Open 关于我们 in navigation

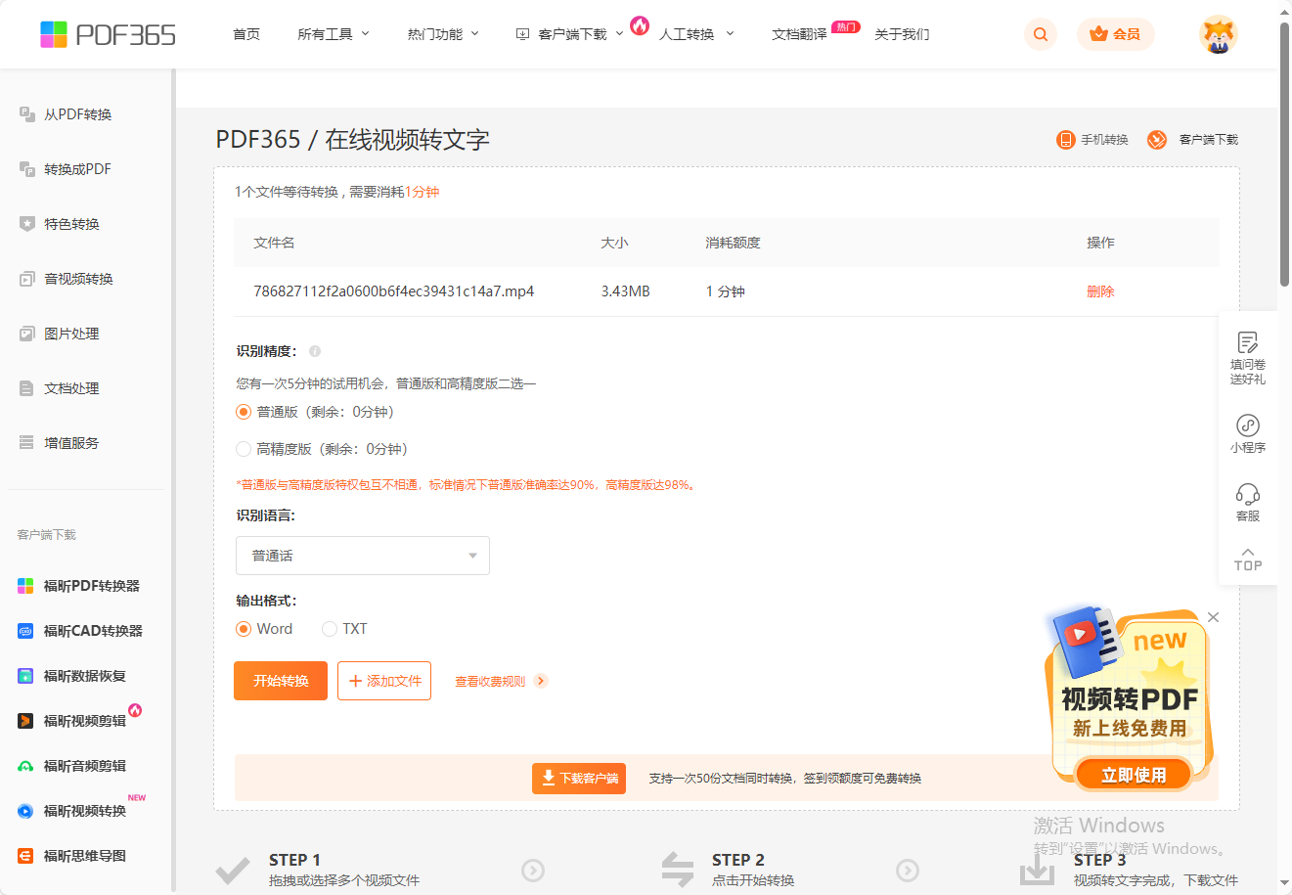pos(902,34)
